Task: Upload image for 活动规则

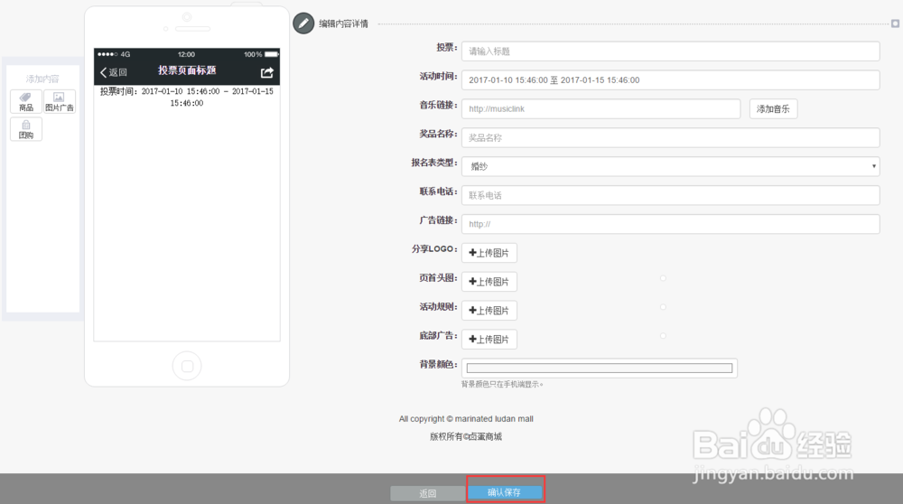Action: (x=489, y=311)
